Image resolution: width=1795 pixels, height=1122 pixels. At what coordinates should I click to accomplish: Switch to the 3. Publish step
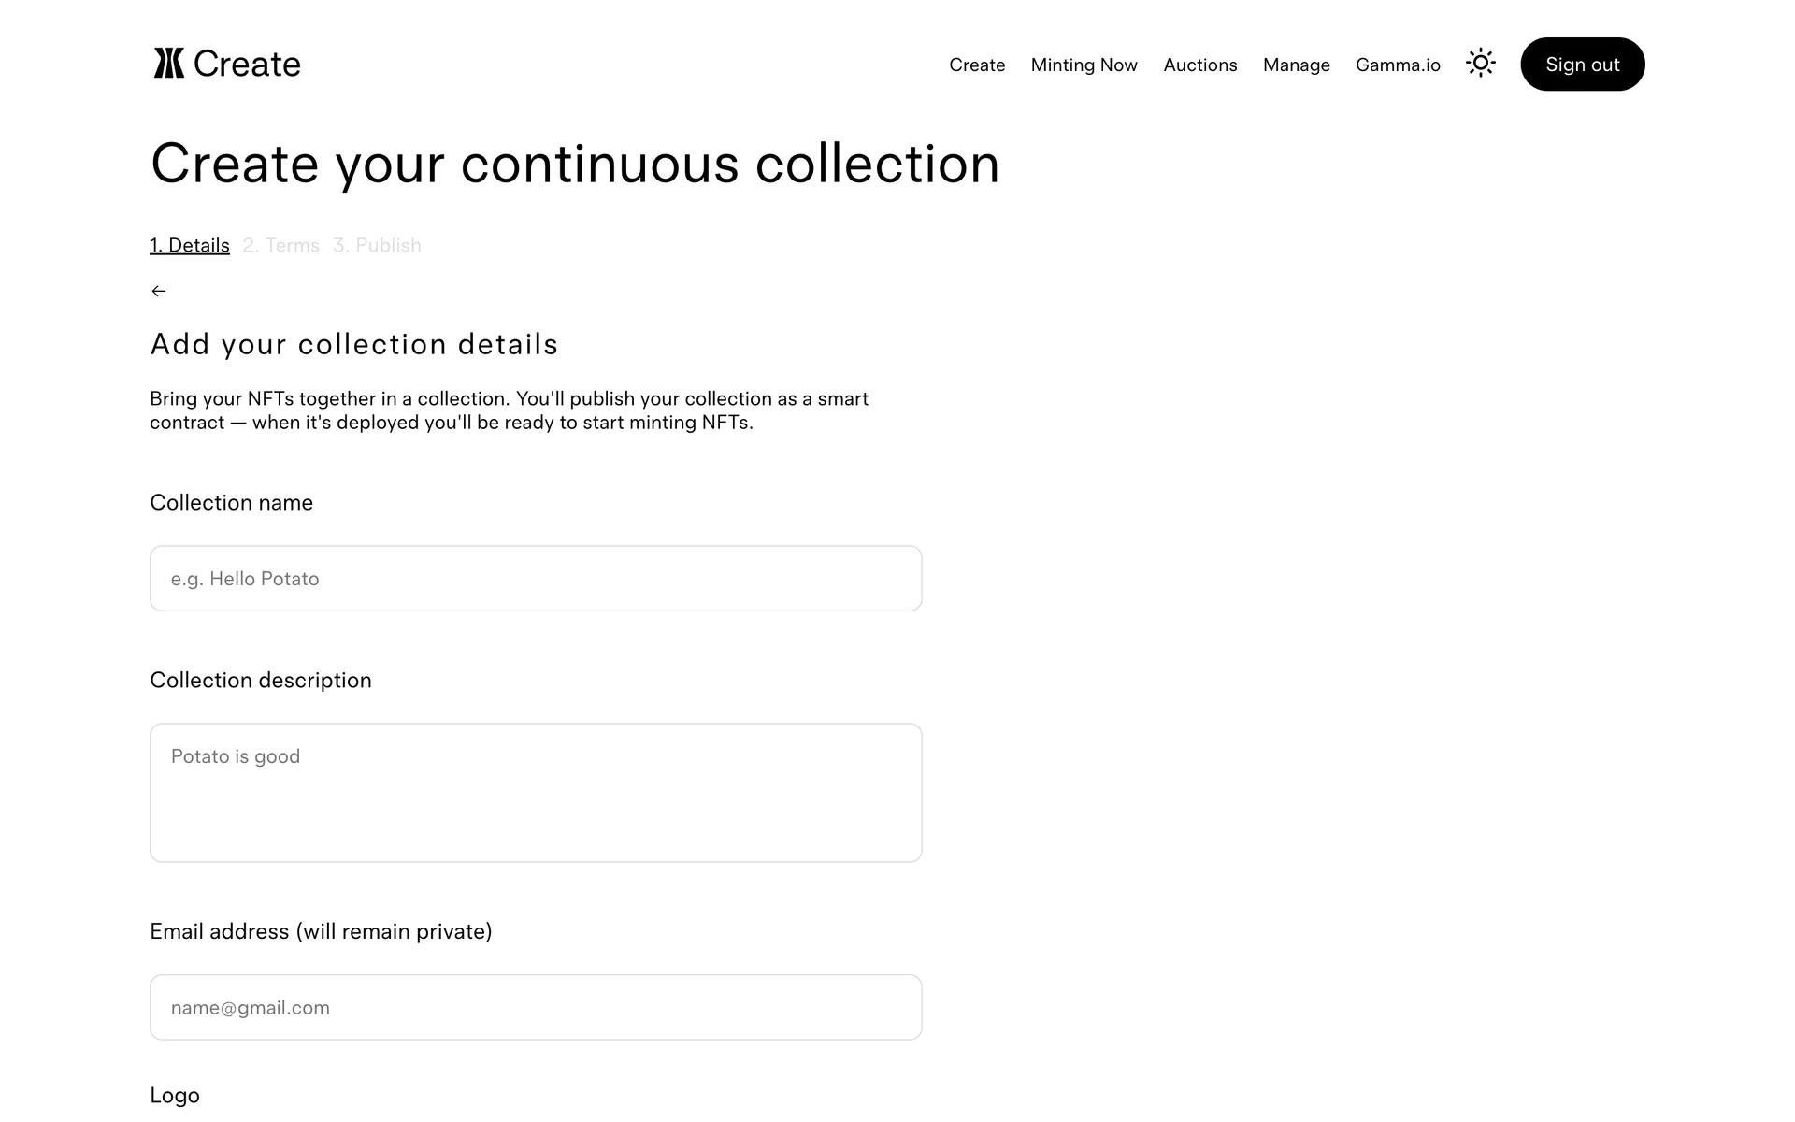point(377,245)
